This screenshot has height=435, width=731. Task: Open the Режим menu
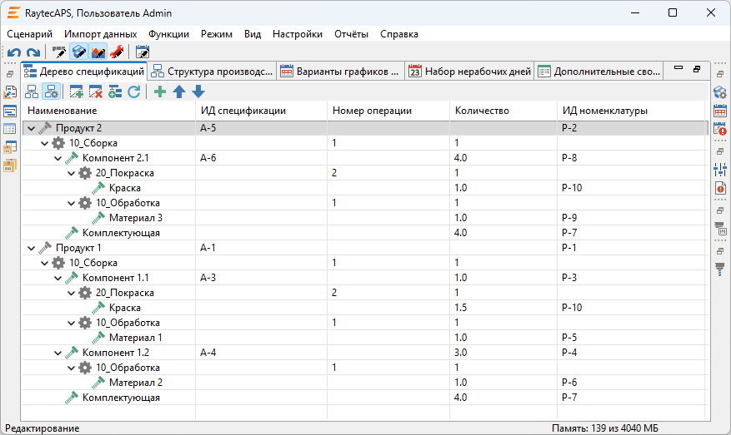point(217,34)
